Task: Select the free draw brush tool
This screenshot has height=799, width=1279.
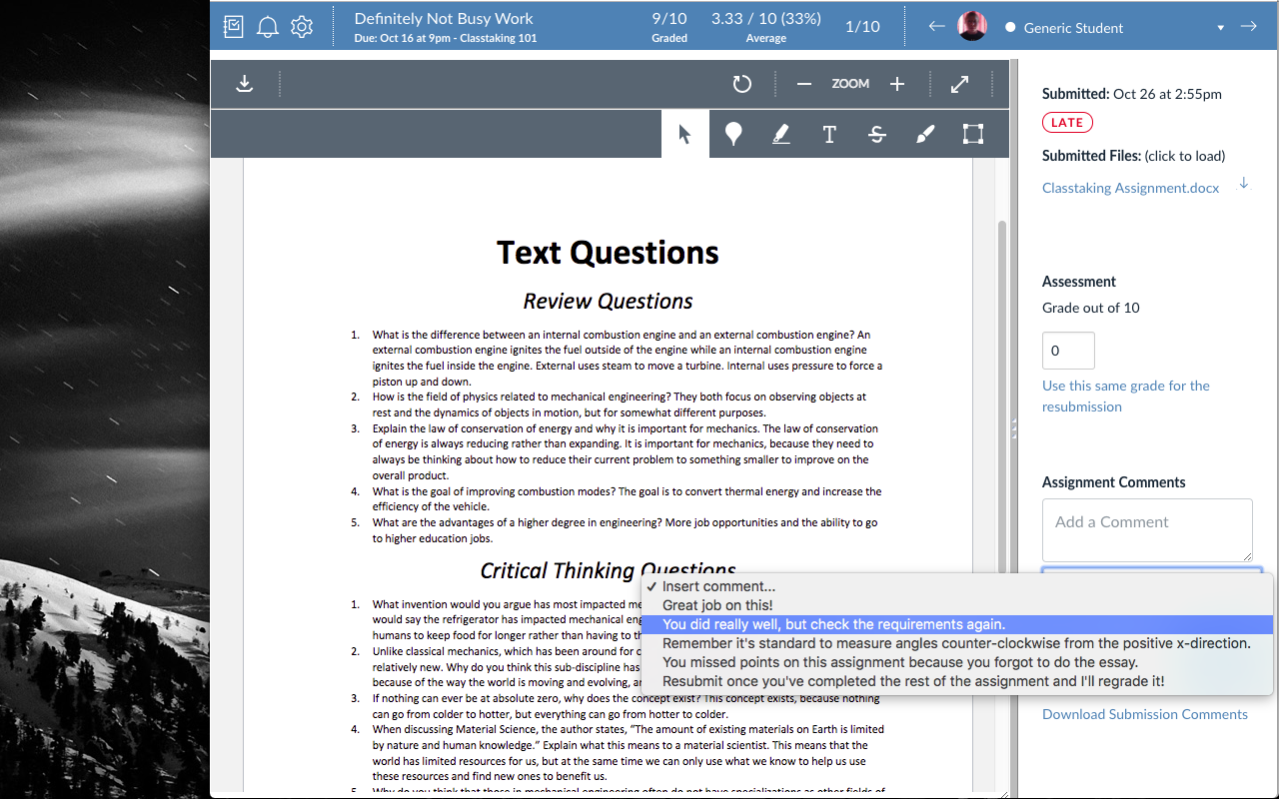Action: pos(924,133)
